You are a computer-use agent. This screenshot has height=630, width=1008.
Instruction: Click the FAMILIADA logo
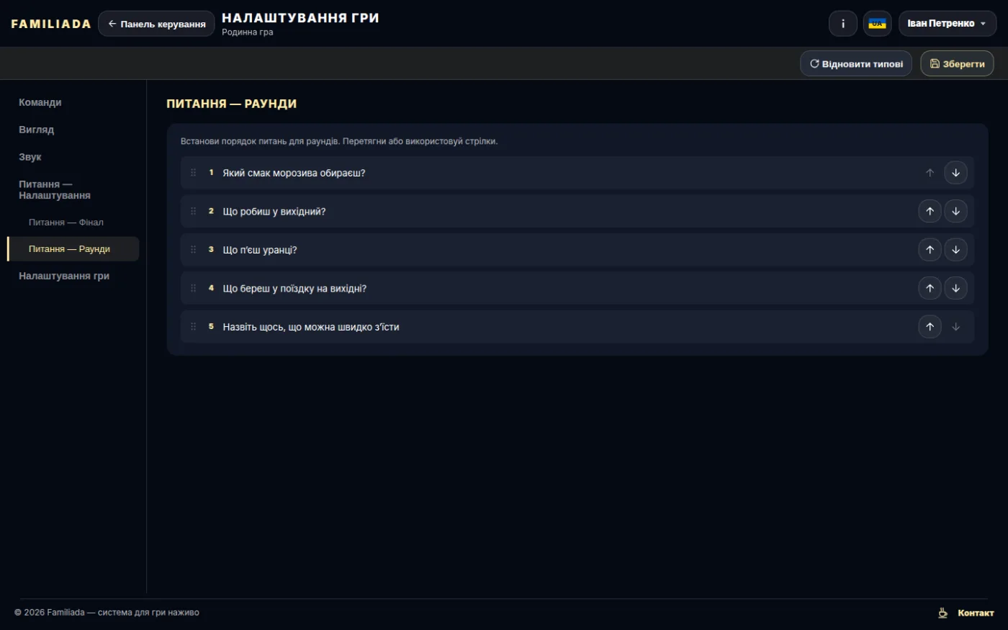pos(51,24)
